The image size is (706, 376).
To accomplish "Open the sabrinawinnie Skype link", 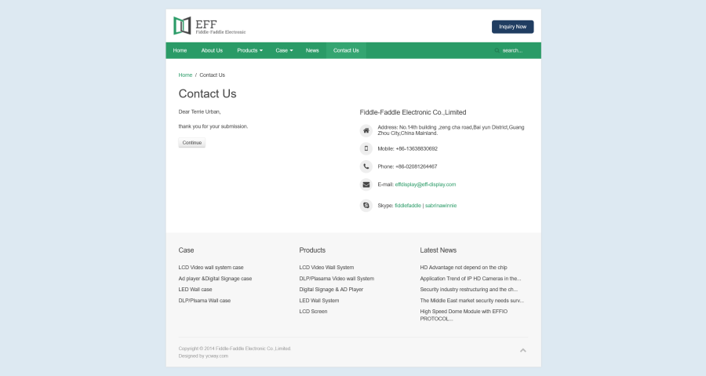I will (x=441, y=206).
